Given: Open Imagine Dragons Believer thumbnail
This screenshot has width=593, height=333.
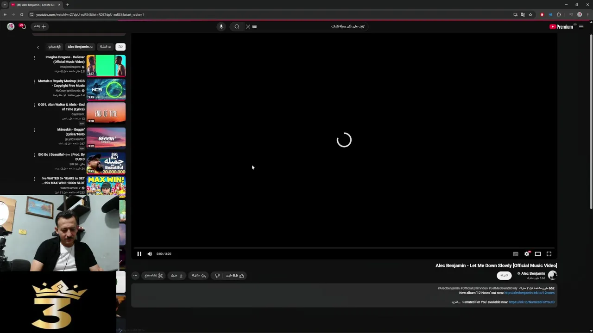Looking at the screenshot, I should pyautogui.click(x=106, y=66).
